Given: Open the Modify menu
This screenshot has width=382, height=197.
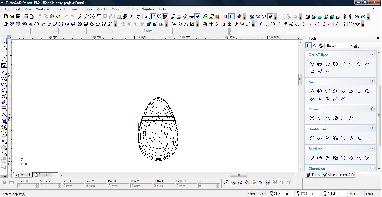Looking at the screenshot, I should [102, 9].
